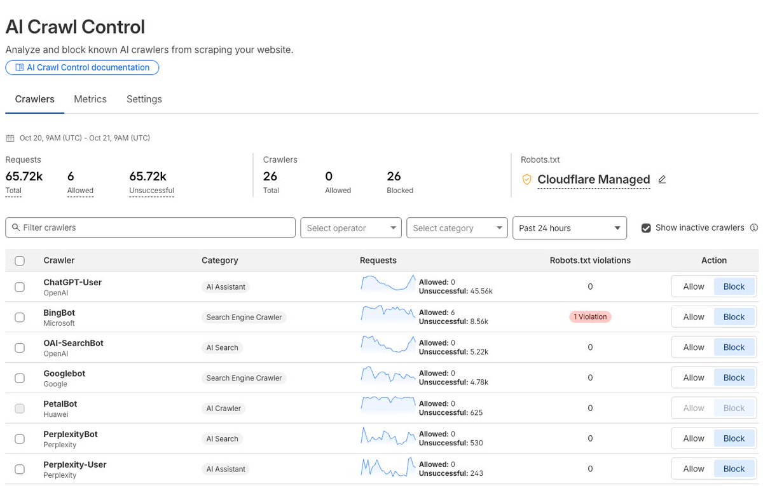Focus the Filter crawlers search field

click(151, 227)
